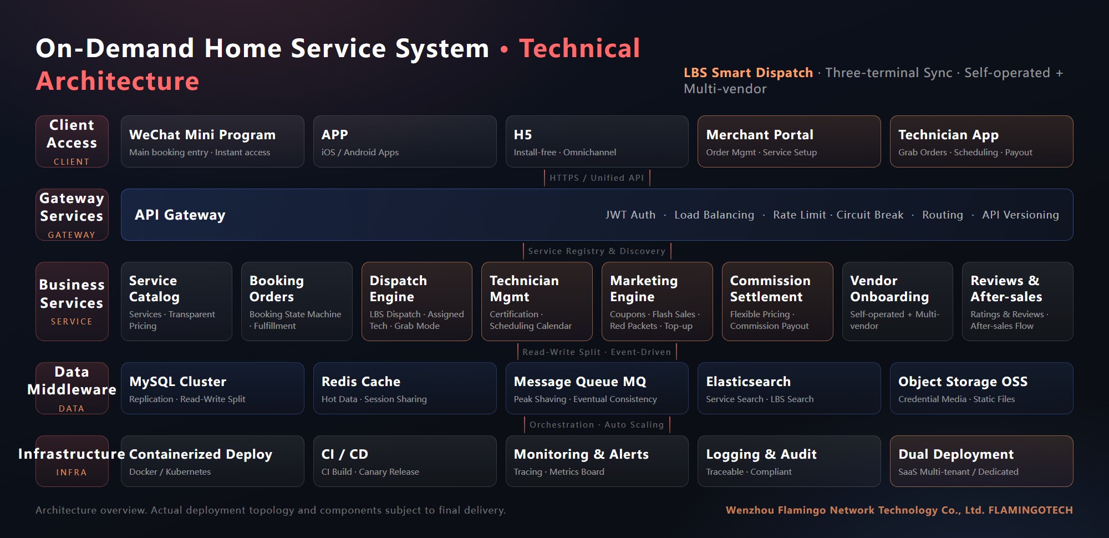Viewport: 1109px width, 538px height.
Task: Open the APP iOS / Android card
Action: tap(405, 141)
